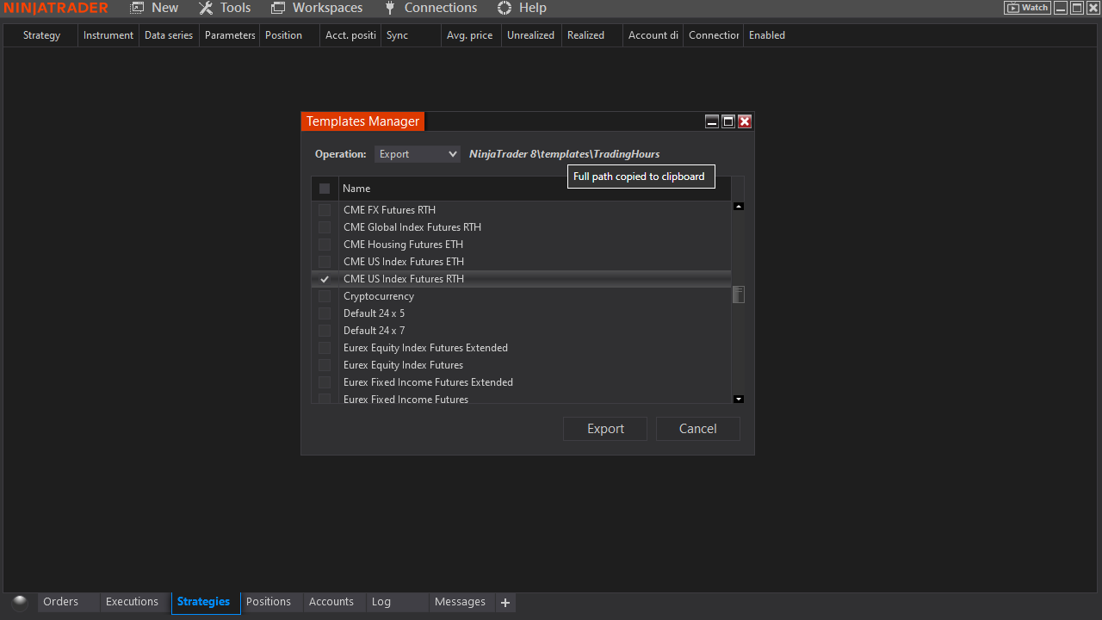Click the Unrealized column header

coord(530,35)
